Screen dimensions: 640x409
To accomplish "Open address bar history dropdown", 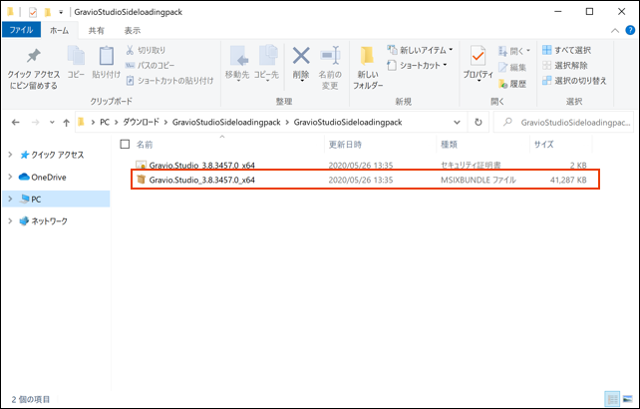I will (457, 122).
